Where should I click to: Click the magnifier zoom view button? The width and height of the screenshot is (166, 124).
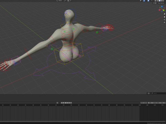(x=164, y=14)
